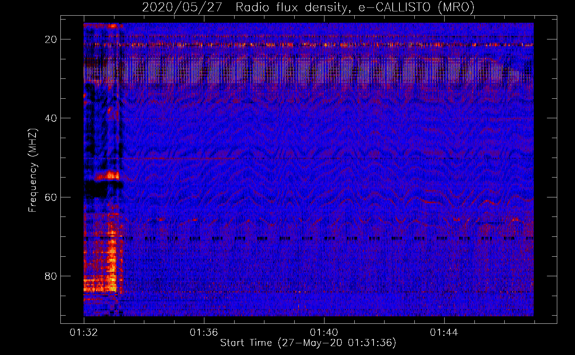Screen dimensions: 575x355
Task: Click the 'Start Time (27-May-20 01:31:36)' label
Action: coord(308,343)
